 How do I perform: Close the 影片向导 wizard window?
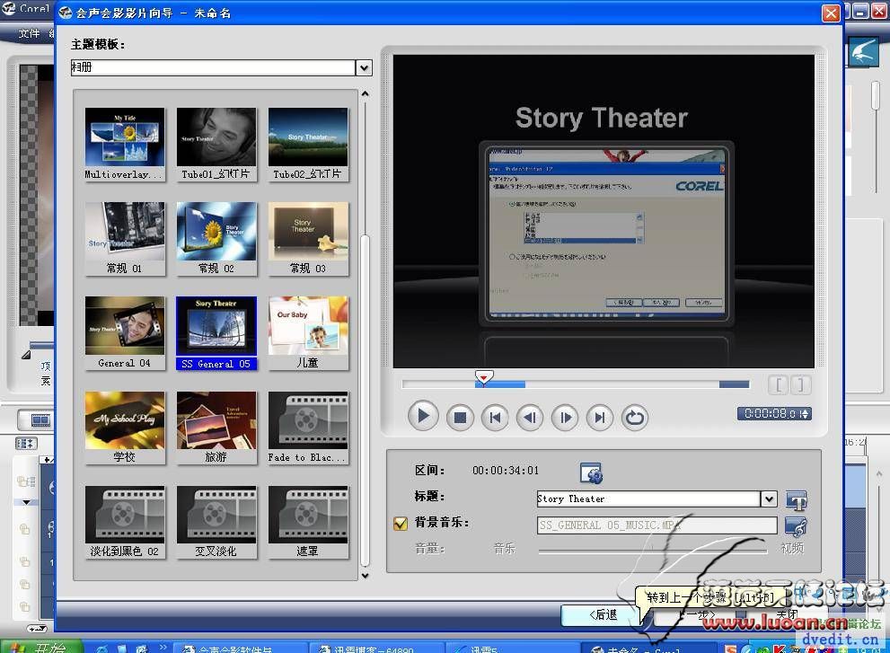[831, 13]
